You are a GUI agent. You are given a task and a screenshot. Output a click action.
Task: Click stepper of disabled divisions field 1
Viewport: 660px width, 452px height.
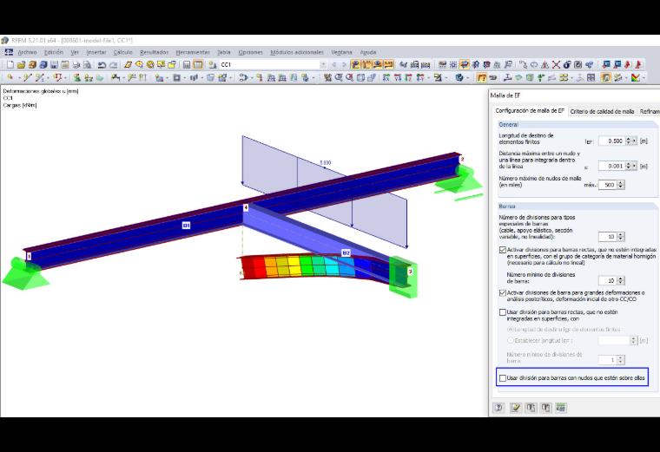pos(620,360)
